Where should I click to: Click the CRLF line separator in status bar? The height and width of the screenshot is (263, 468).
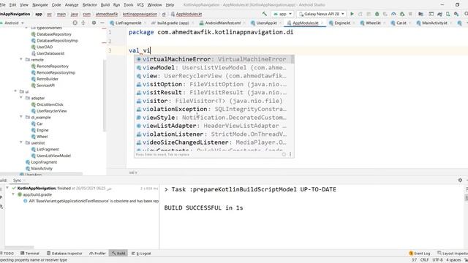tap(424, 260)
